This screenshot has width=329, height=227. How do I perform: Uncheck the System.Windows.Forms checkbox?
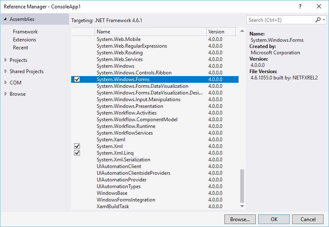pyautogui.click(x=77, y=79)
